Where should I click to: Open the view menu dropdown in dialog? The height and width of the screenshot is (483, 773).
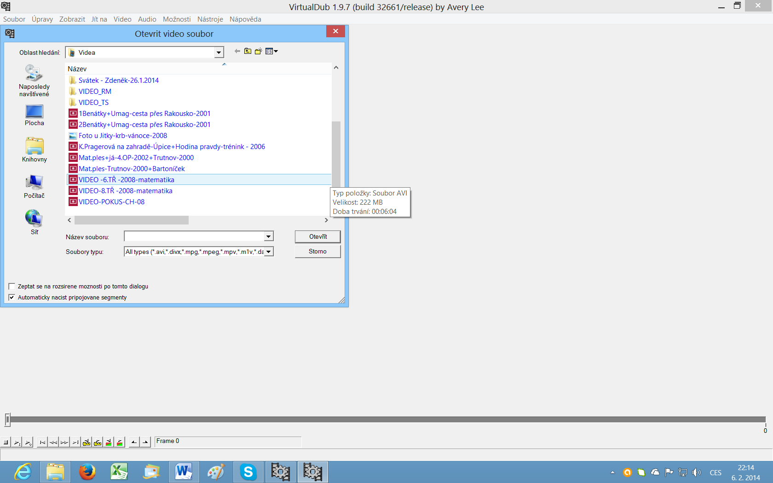(x=272, y=51)
